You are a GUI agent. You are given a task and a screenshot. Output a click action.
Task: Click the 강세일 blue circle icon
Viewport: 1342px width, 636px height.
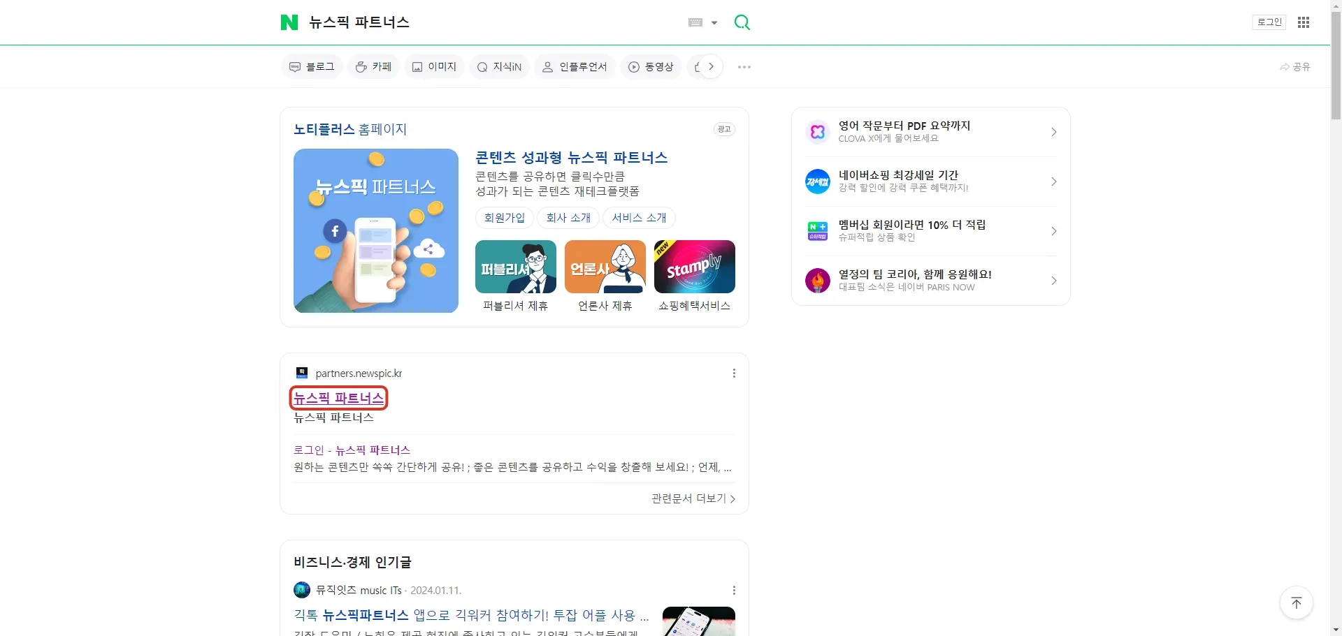coord(817,182)
